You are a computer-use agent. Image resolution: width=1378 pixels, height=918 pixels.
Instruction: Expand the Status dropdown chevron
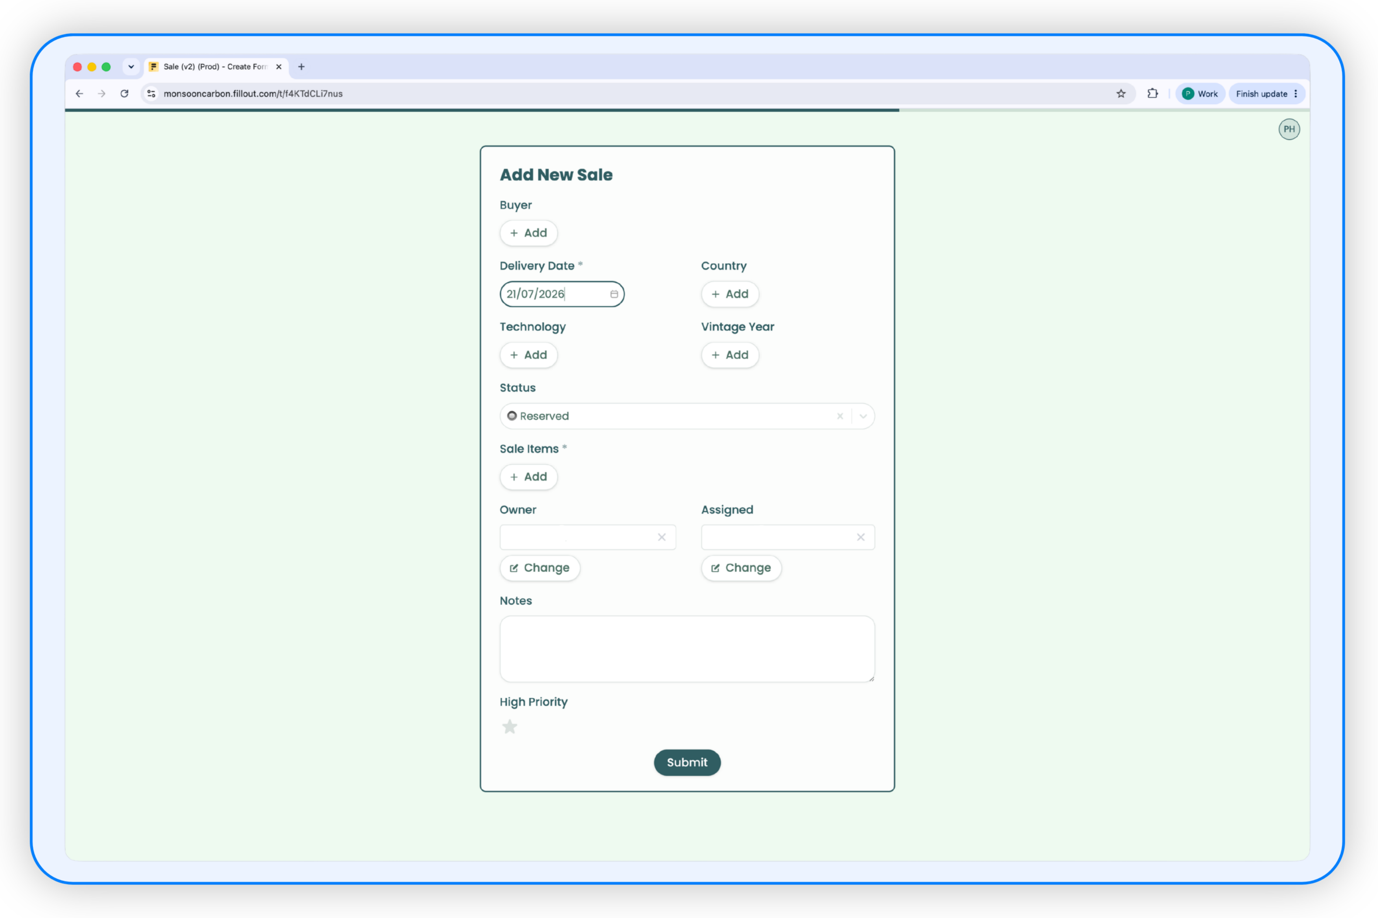tap(863, 416)
